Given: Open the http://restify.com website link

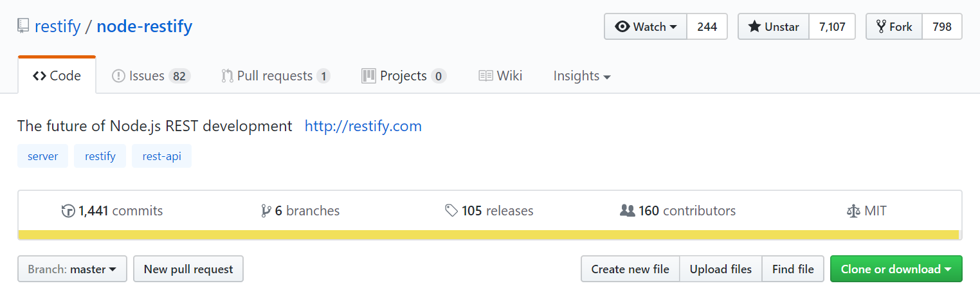Looking at the screenshot, I should pos(363,126).
